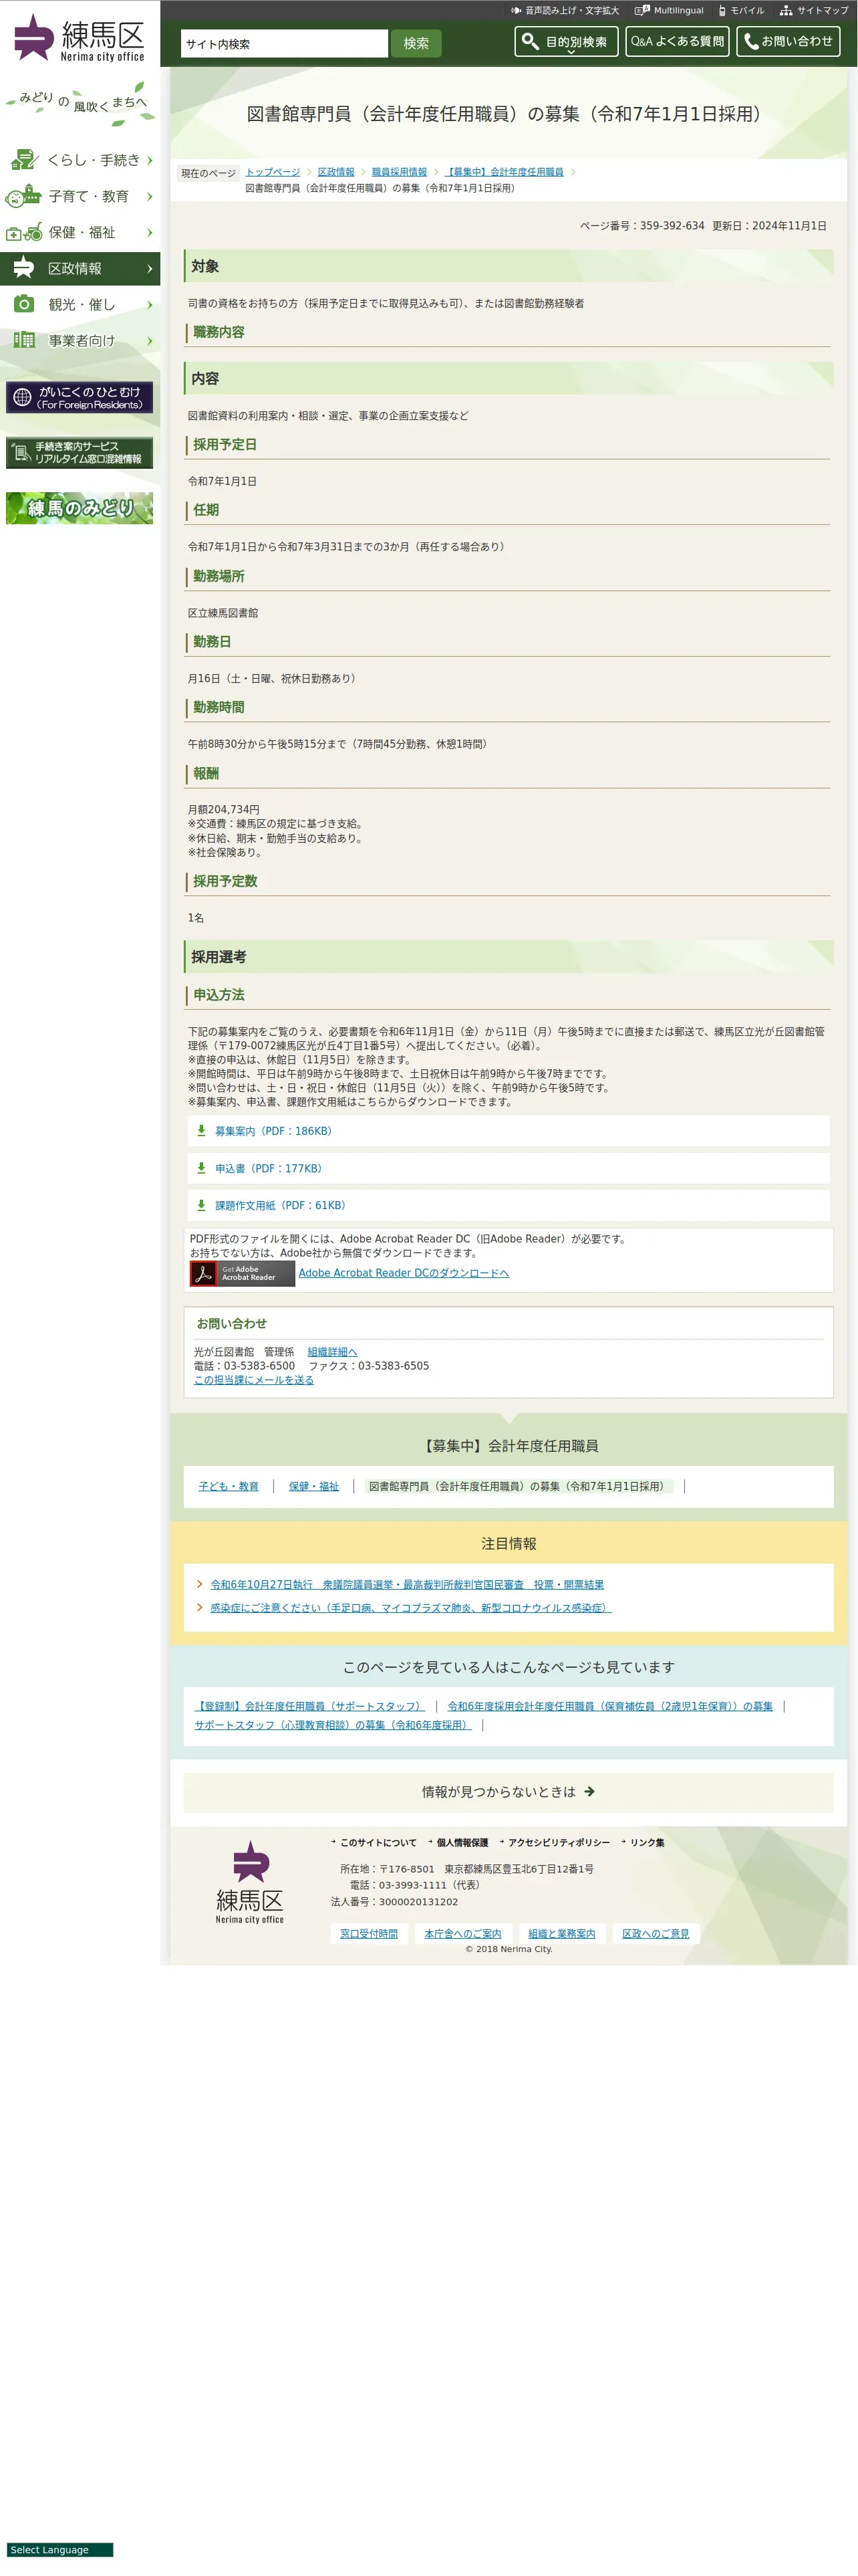Viewport: 858px width, 2576px height.
Task: Click phone icon in お問い合わせ button
Action: pyautogui.click(x=751, y=41)
